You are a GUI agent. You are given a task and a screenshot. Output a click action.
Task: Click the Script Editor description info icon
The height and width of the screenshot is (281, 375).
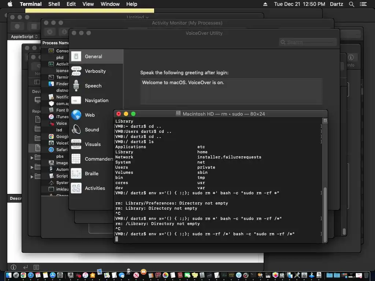(x=14, y=267)
